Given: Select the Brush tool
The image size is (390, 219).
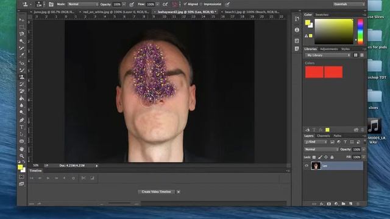Looking at the screenshot, I should pyautogui.click(x=22, y=70).
